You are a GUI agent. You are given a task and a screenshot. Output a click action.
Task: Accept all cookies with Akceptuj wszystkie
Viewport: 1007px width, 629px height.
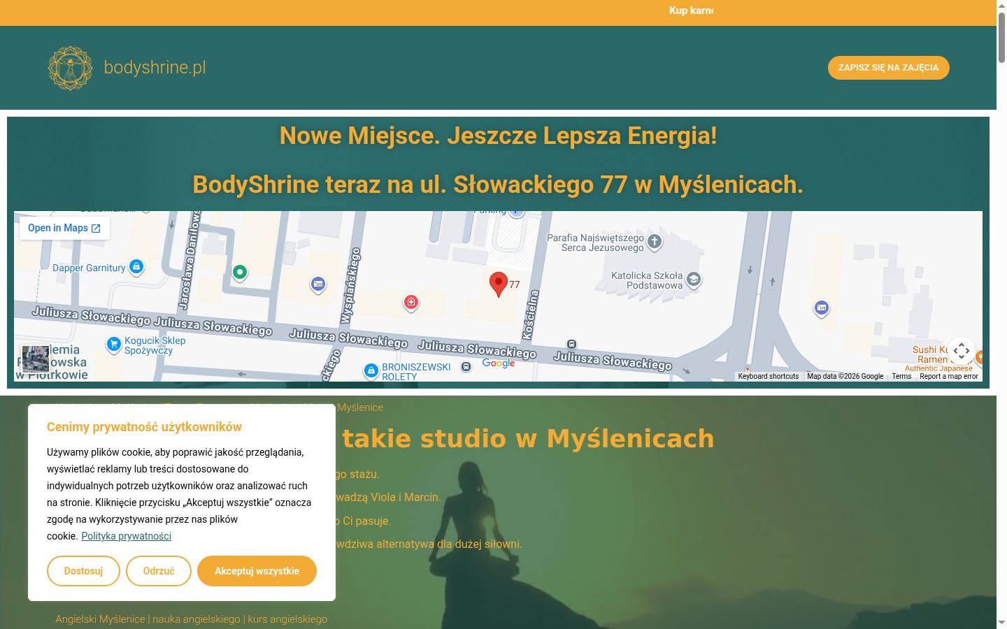[257, 571]
